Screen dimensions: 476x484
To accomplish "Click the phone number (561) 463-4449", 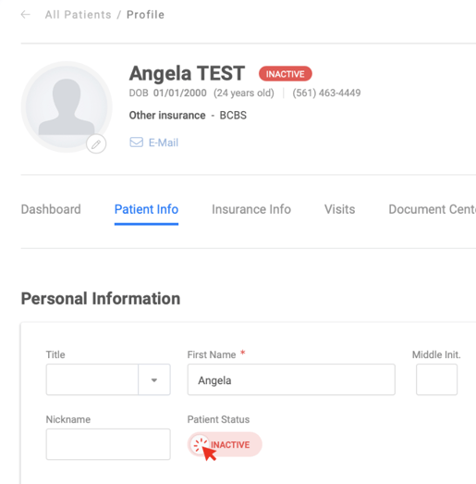I will pos(326,93).
